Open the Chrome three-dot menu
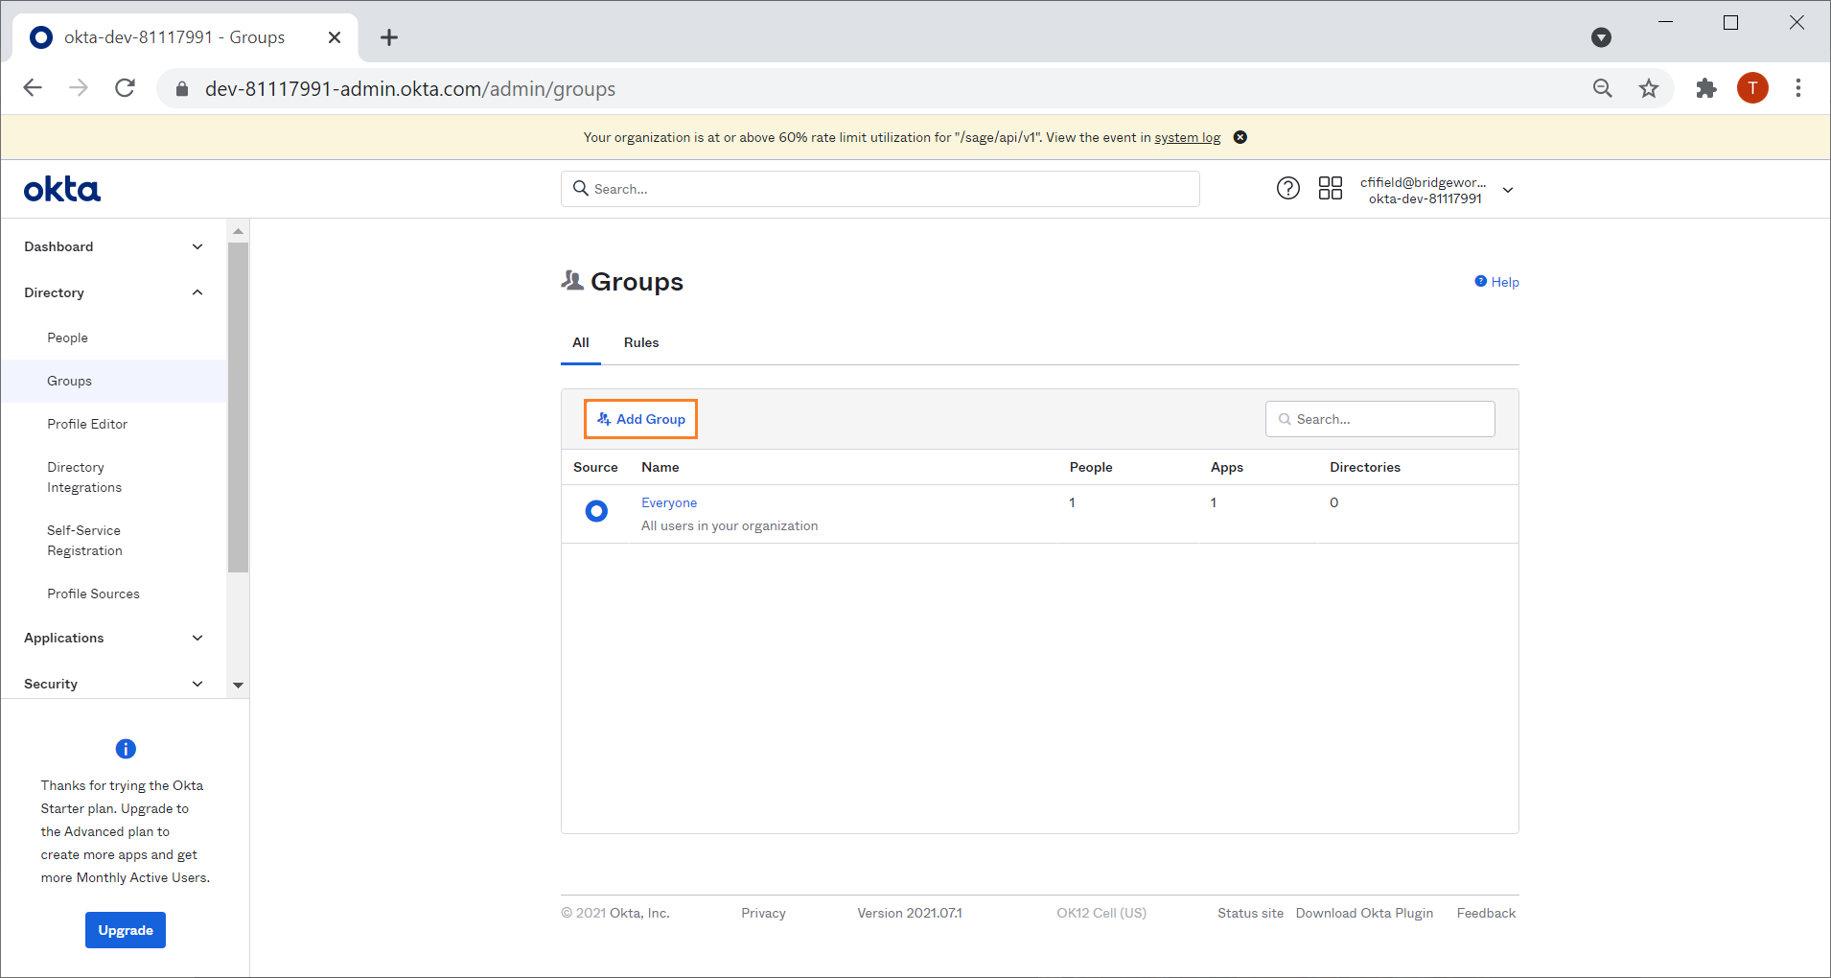Screen dimensions: 1831x978 tap(1798, 88)
